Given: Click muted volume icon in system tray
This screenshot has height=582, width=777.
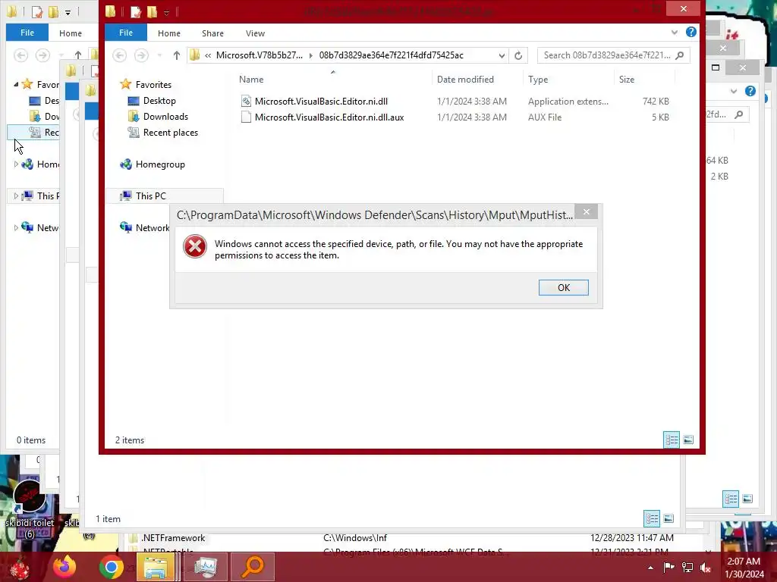Looking at the screenshot, I should [x=706, y=567].
